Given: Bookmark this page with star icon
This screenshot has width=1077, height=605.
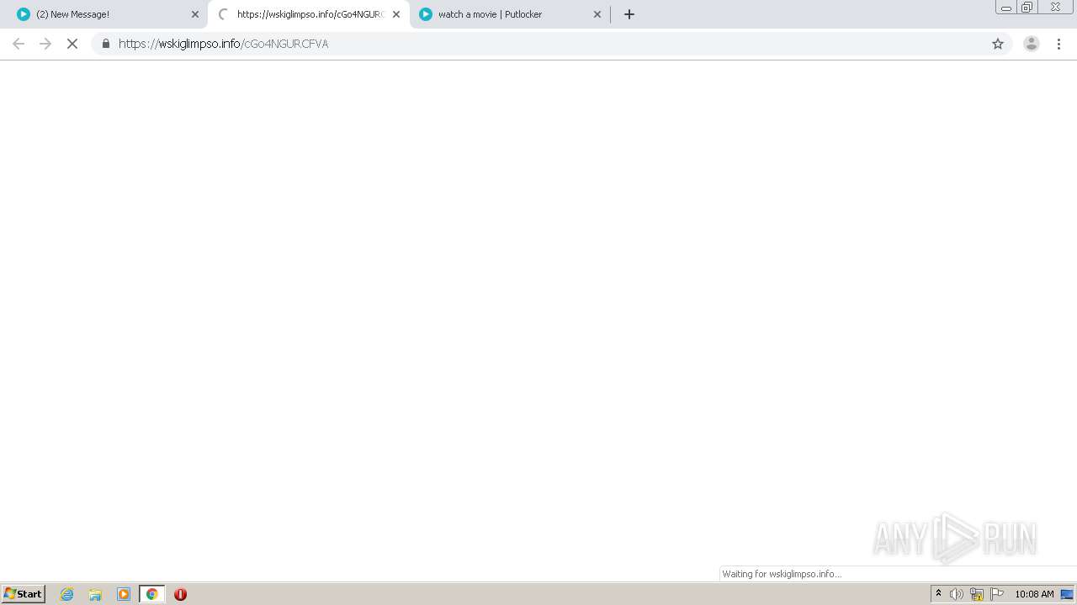Looking at the screenshot, I should [x=998, y=44].
